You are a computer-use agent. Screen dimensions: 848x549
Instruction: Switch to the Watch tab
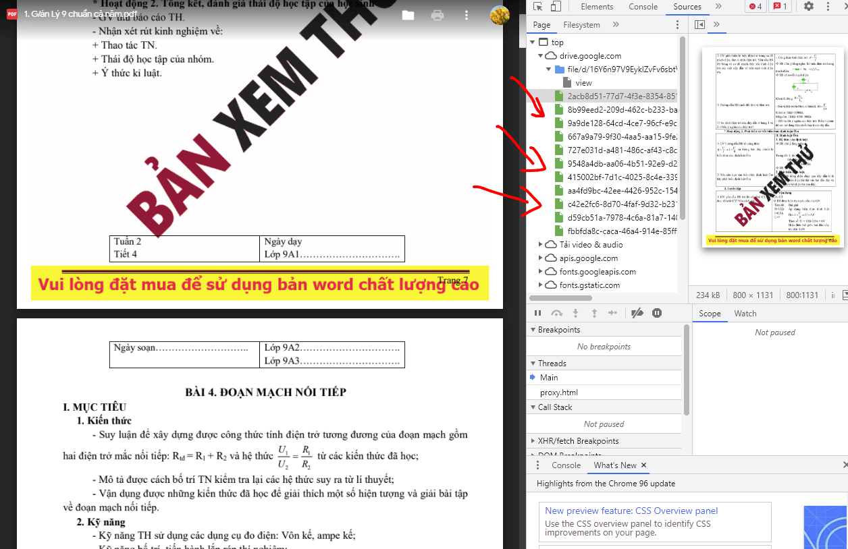pos(745,314)
